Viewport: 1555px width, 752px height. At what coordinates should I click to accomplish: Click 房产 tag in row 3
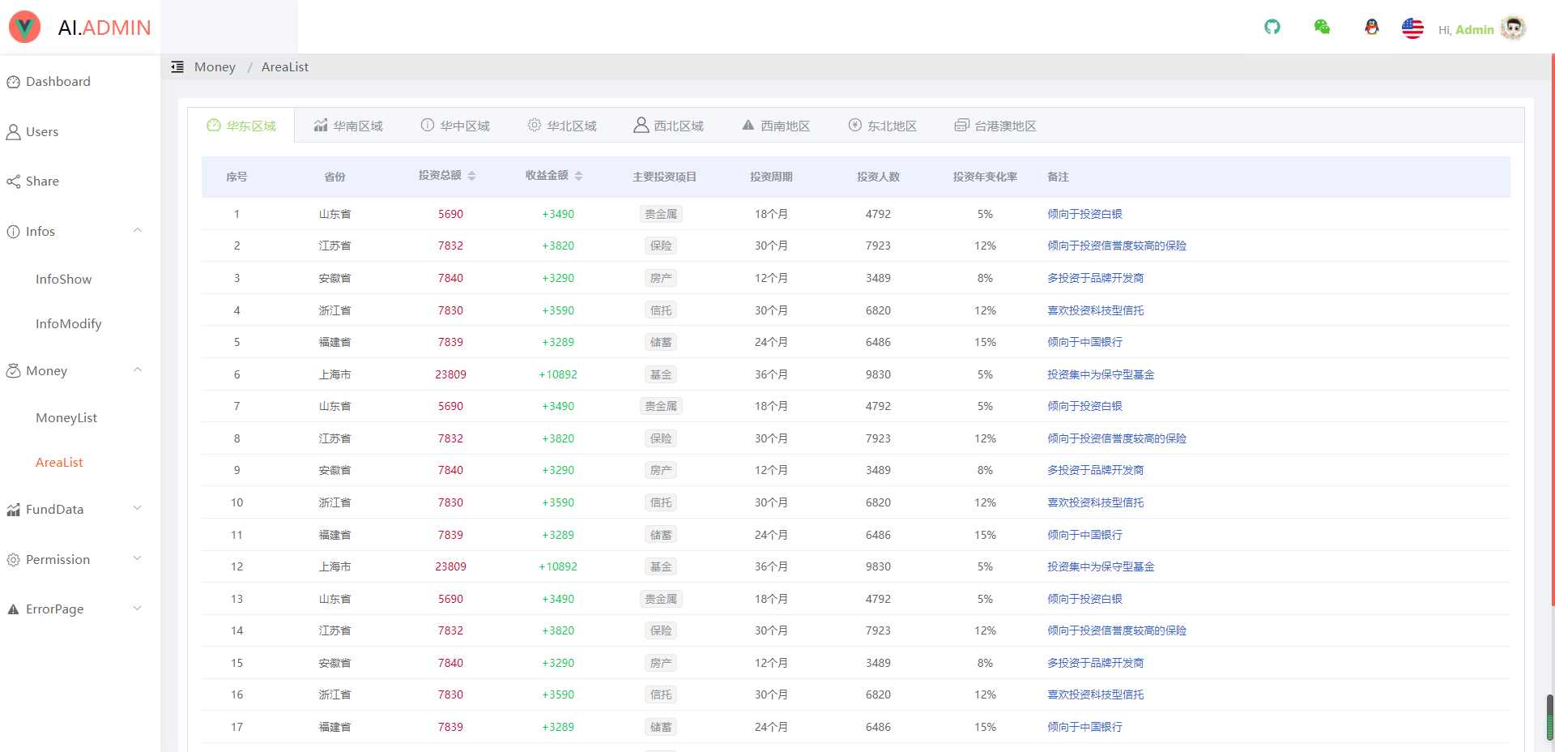pos(661,278)
